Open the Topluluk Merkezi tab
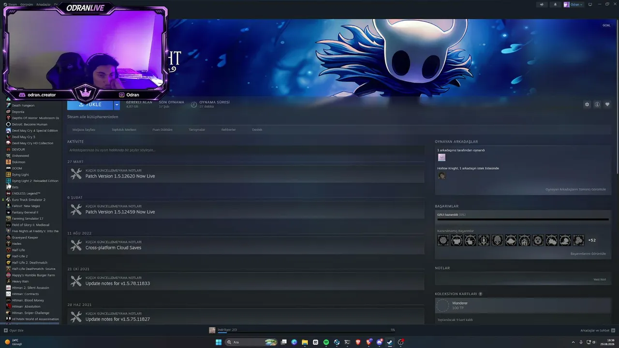 coord(124,130)
